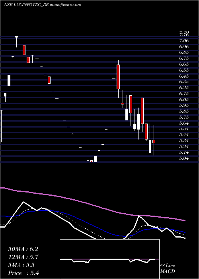199x279 pixels.
Task: Select the Price : 5.4 readout
Action: [23, 273]
